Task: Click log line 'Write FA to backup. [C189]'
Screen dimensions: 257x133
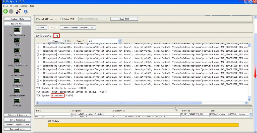Action: coord(61,88)
